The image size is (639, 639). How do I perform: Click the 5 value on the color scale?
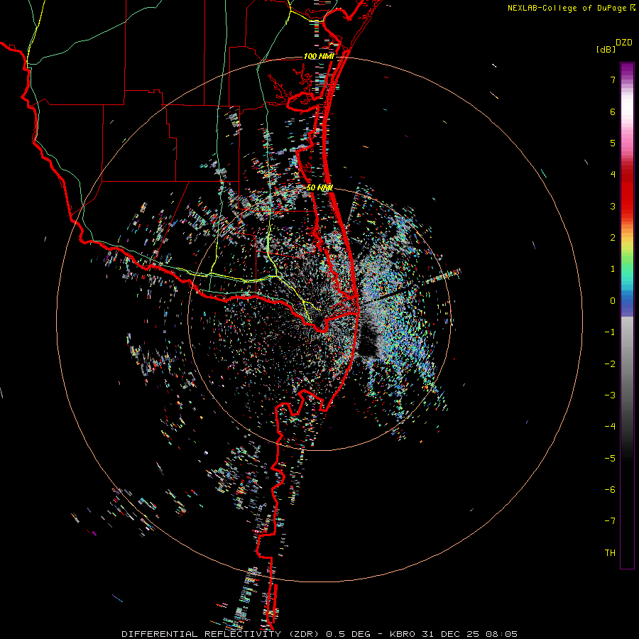point(613,143)
